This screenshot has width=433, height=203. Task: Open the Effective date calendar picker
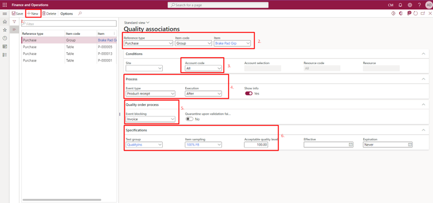click(x=351, y=144)
